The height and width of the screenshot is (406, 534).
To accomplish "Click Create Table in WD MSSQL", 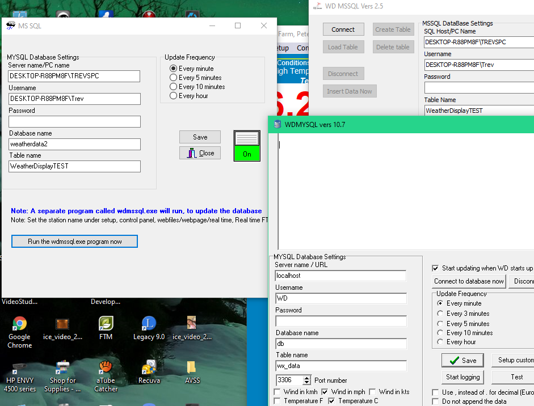I will coord(393,29).
